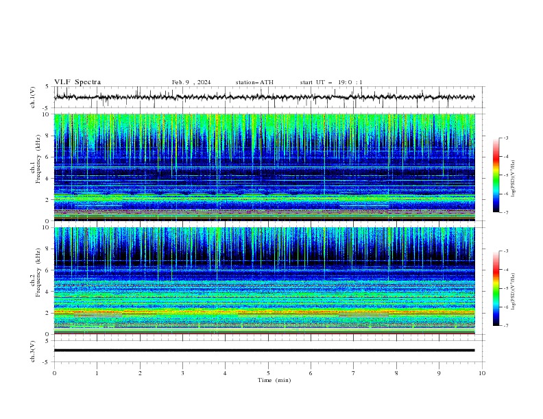Click the "9" tick on the time axis
Image resolution: width=543 pixels, height=419 pixels.
pyautogui.click(x=439, y=373)
